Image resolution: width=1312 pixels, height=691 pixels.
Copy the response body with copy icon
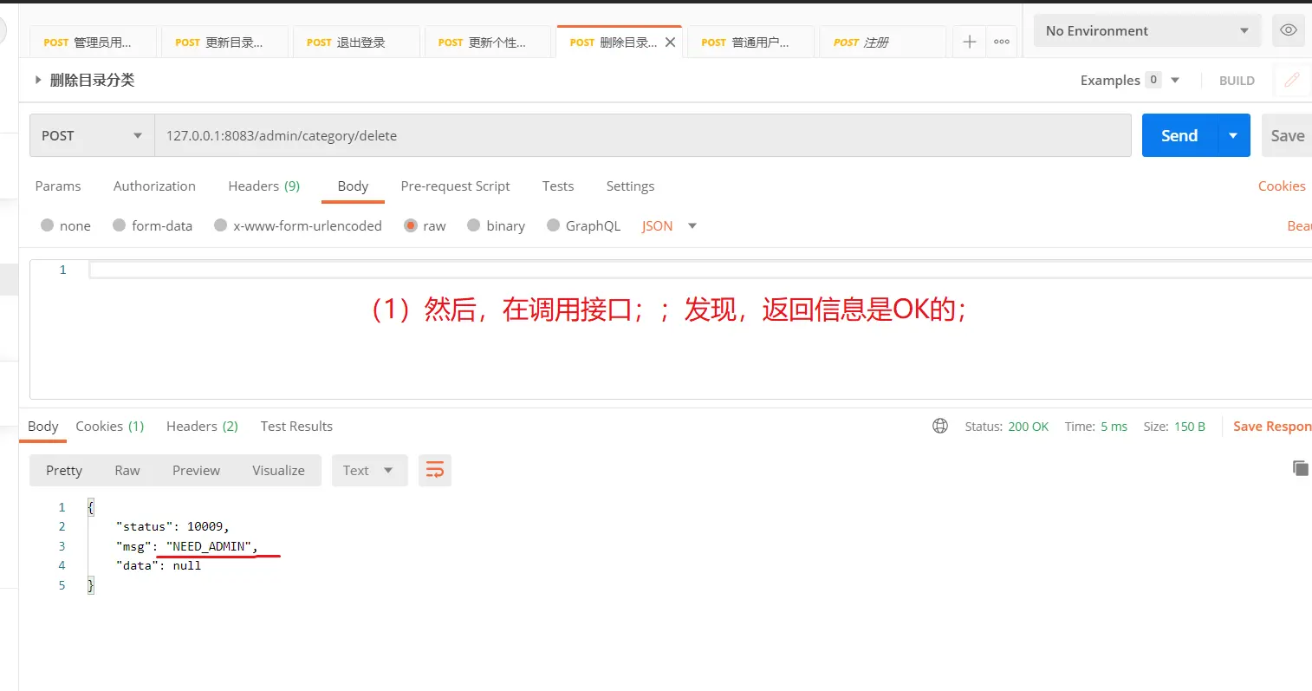point(1300,468)
